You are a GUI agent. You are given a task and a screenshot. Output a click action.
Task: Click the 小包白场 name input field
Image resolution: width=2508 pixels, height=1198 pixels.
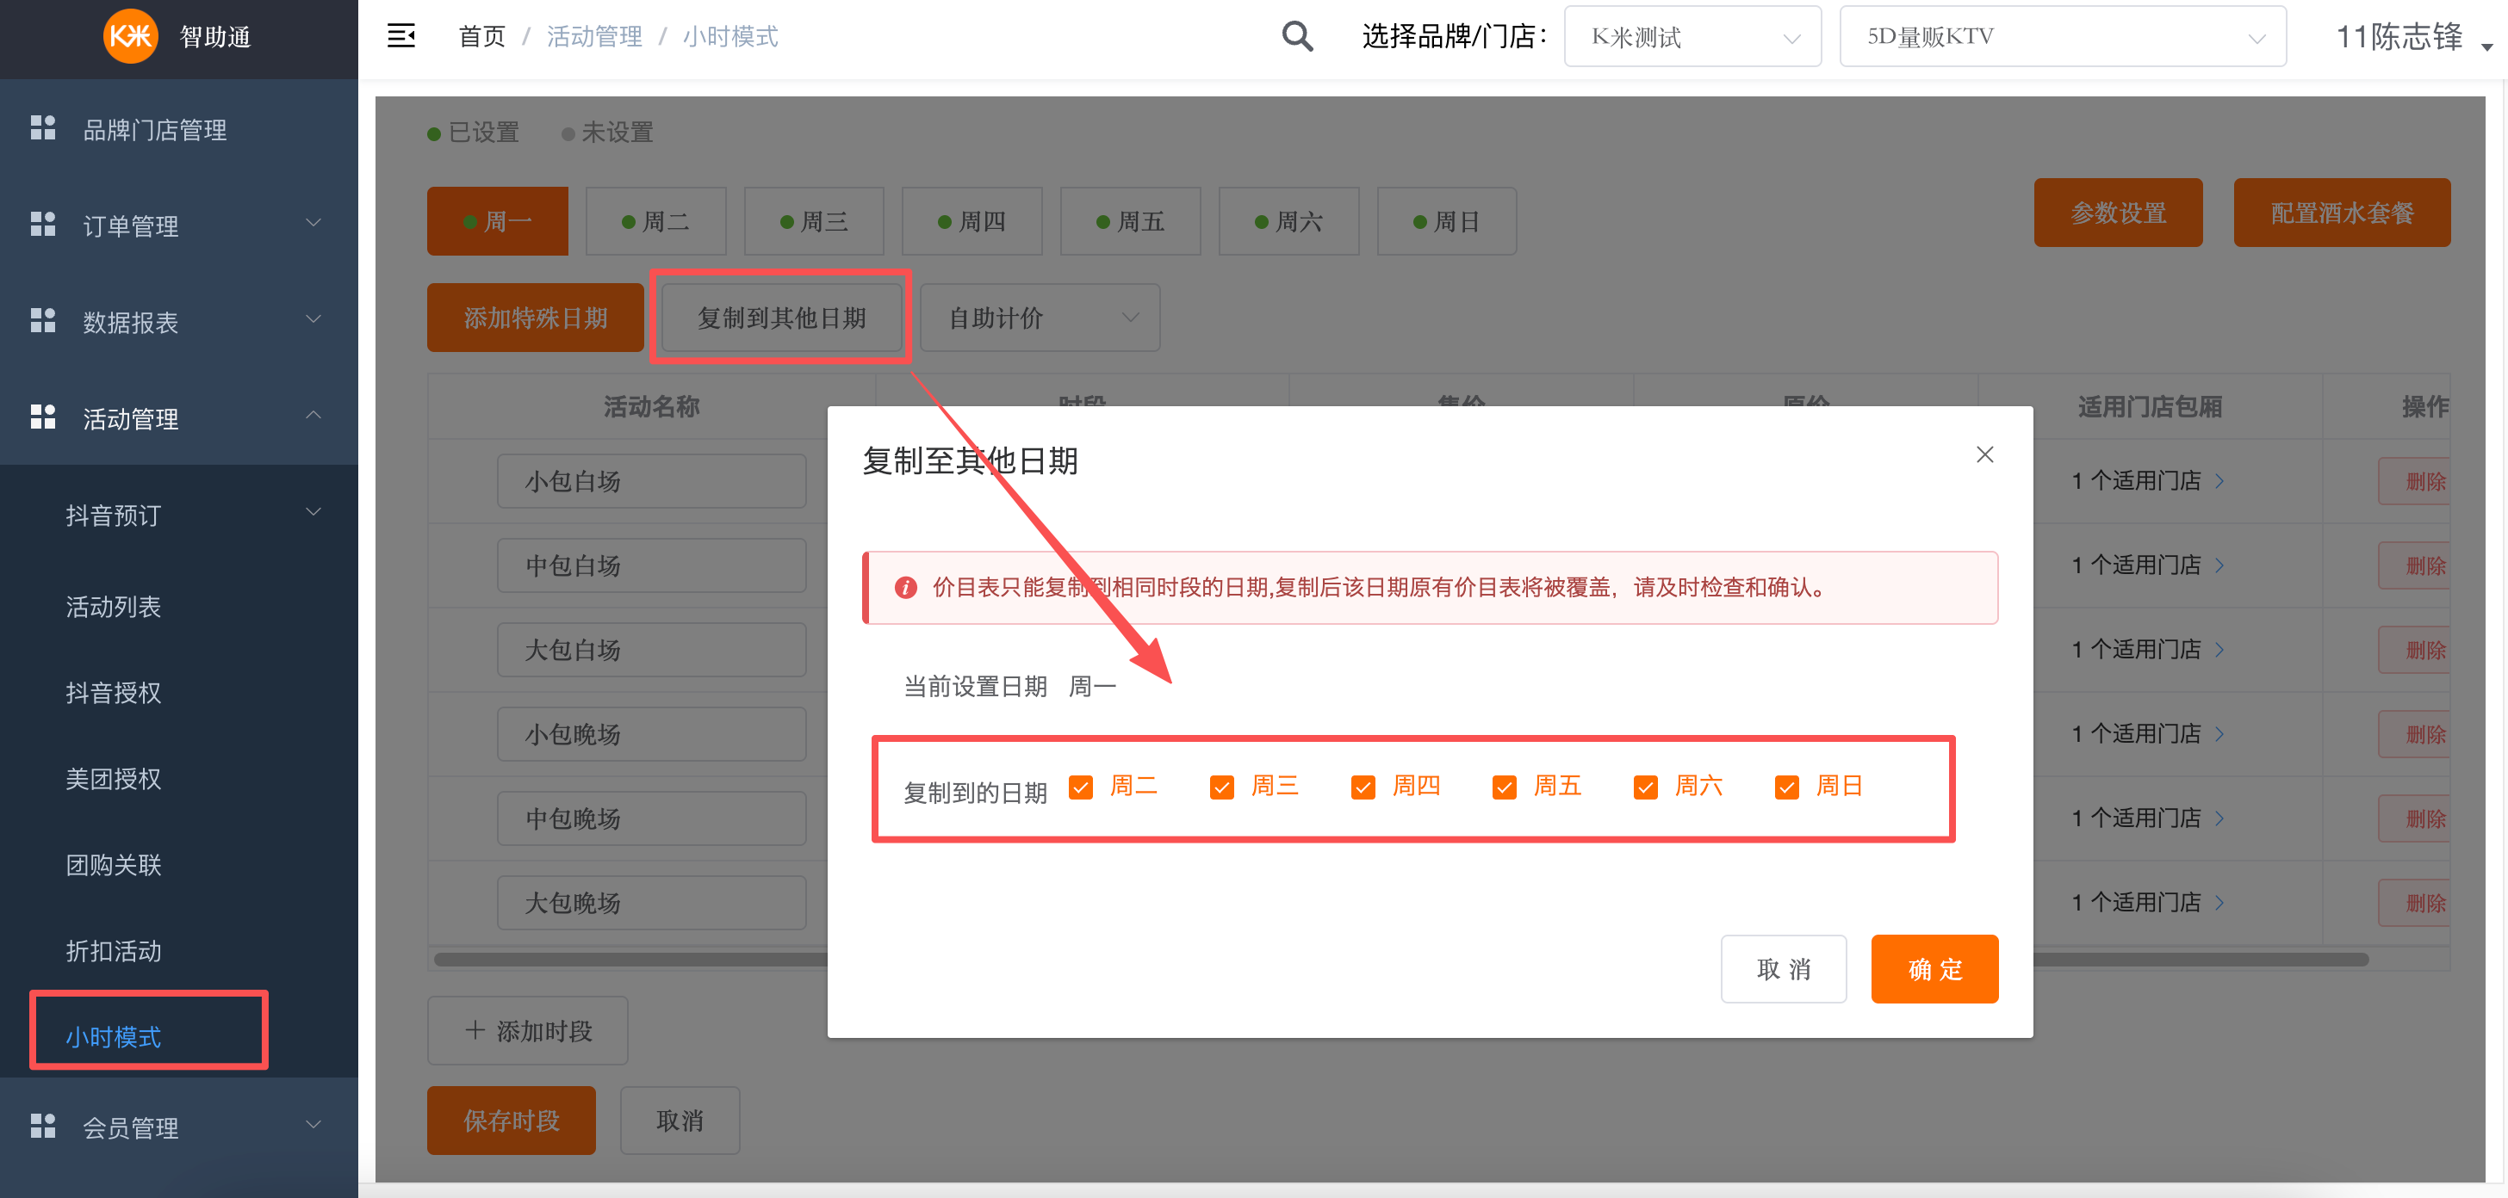tap(651, 481)
